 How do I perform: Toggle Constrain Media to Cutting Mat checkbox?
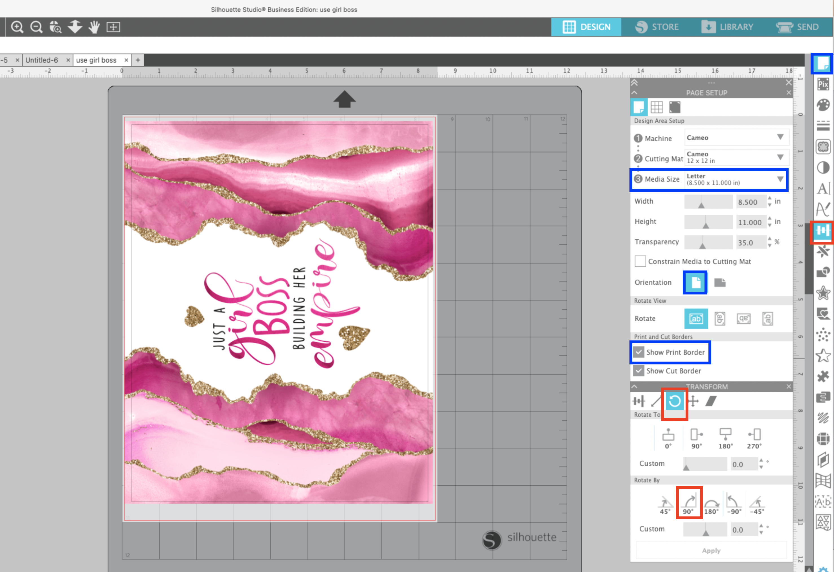(x=640, y=261)
